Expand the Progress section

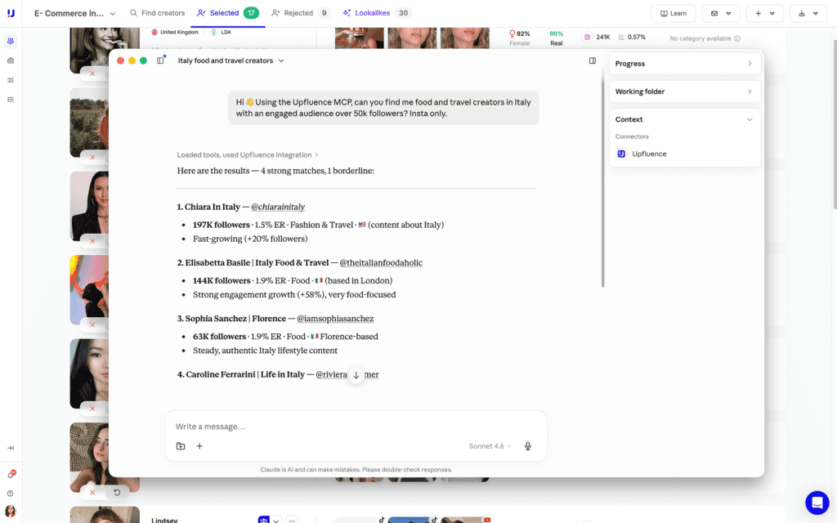(x=684, y=64)
